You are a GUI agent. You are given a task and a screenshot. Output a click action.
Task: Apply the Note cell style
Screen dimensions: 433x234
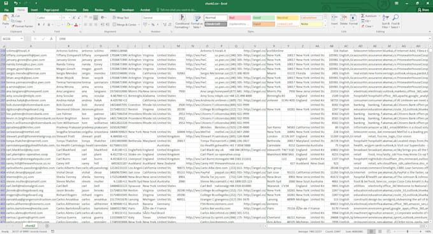[311, 24]
